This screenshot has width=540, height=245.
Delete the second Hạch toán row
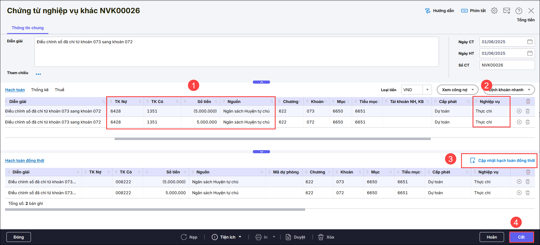[x=528, y=122]
